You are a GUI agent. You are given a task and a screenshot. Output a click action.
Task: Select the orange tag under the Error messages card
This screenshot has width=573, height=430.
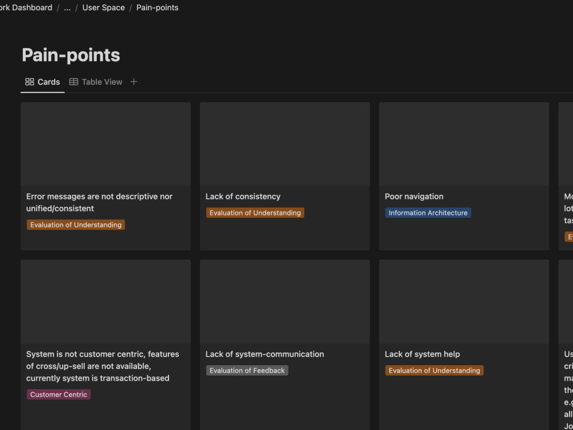point(76,225)
